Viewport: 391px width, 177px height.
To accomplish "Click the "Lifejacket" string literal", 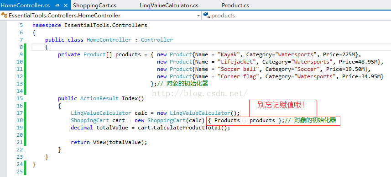I will click(x=237, y=62).
